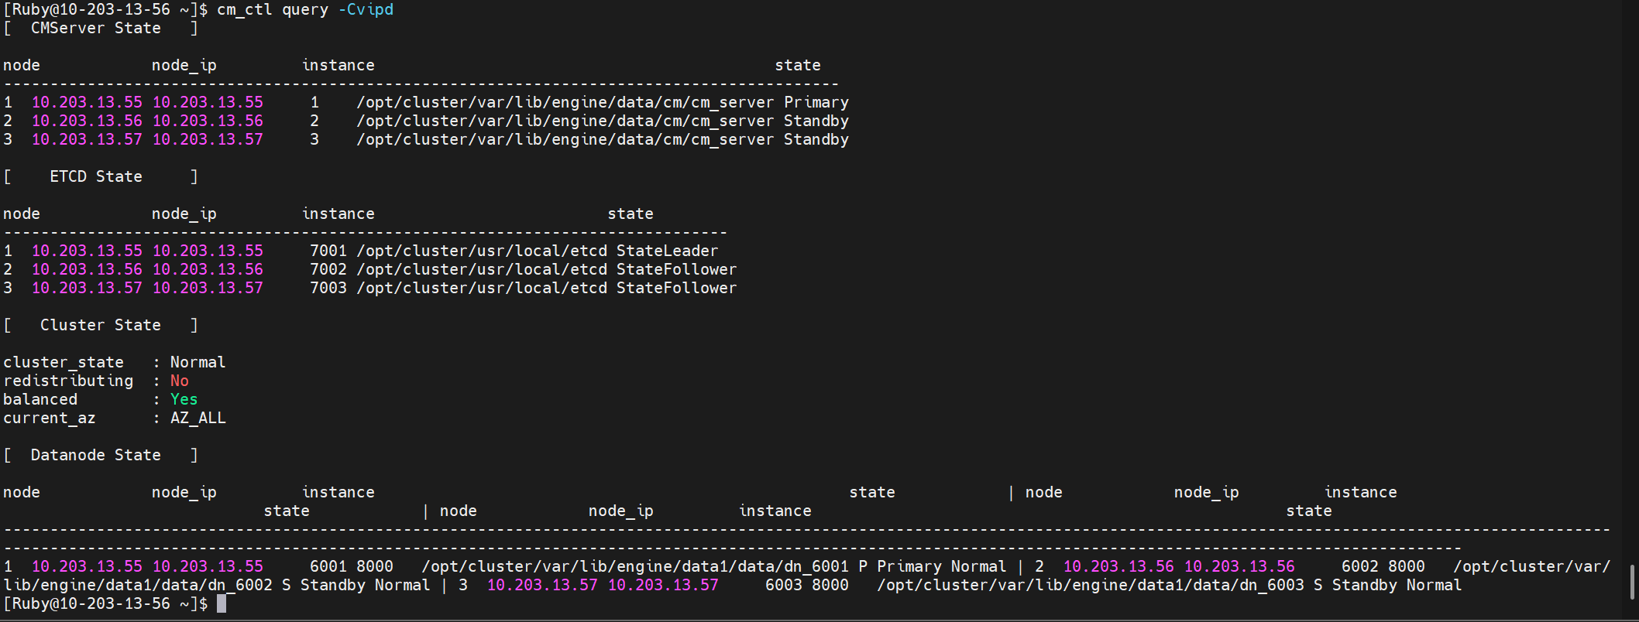
Task: Click the ETCD State section header
Action: click(x=95, y=176)
